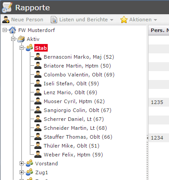Collapse the FW Musterdorf root node
This screenshot has height=180, width=169.
click(5, 30)
